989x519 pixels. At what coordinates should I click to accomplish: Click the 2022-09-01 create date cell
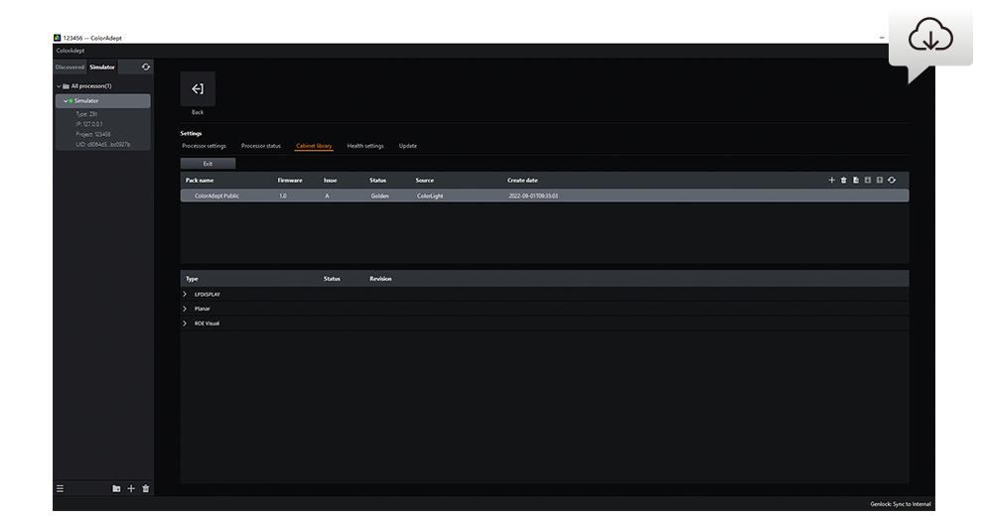533,196
